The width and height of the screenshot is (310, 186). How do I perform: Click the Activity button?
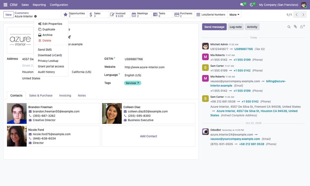pyautogui.click(x=252, y=27)
